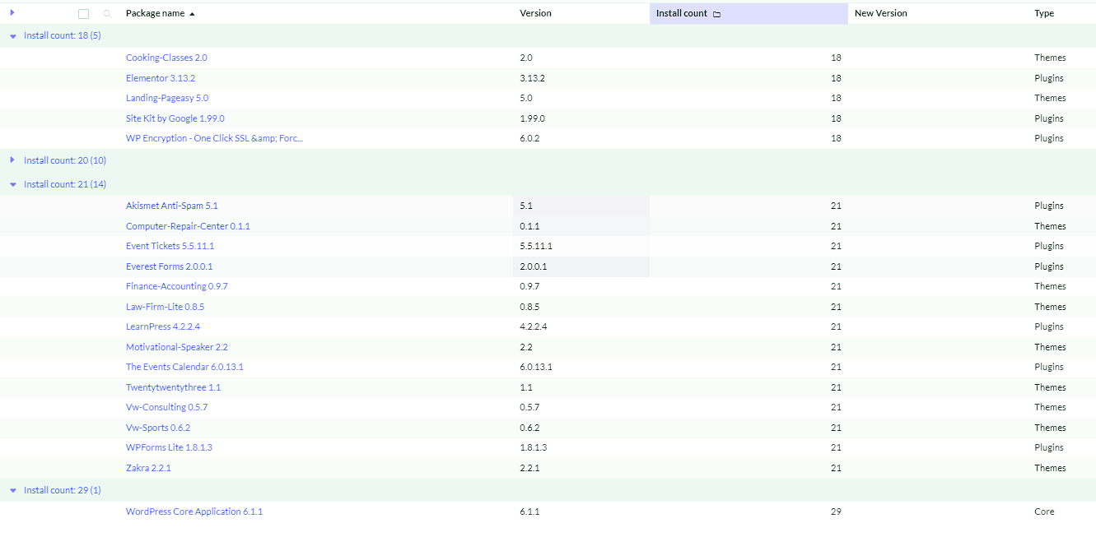
Task: Open WP Encryption - One Click SSL link
Action: 214,138
